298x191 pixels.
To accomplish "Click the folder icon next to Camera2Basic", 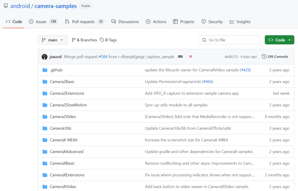I will coord(45,82).
